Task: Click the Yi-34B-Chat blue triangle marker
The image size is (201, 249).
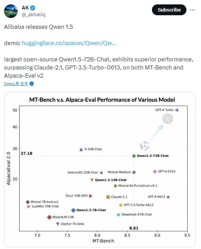Action: tap(81, 149)
